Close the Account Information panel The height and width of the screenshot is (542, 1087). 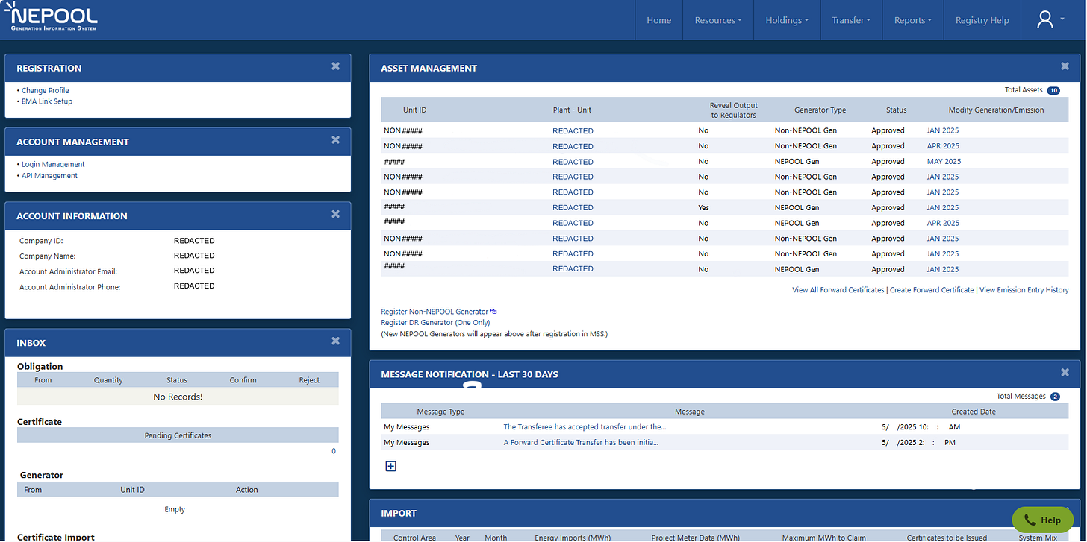point(336,214)
